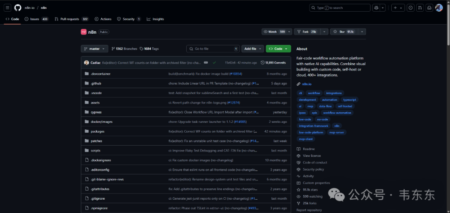Open the hamburger navigation menu
Image resolution: width=450 pixels, height=213 pixels.
(x=8, y=8)
